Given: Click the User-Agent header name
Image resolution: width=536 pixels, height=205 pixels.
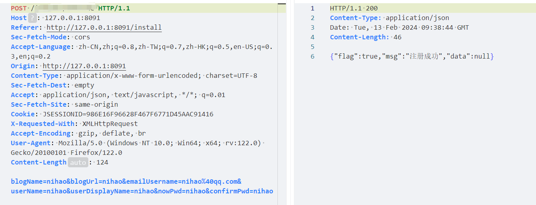Looking at the screenshot, I should tap(31, 143).
